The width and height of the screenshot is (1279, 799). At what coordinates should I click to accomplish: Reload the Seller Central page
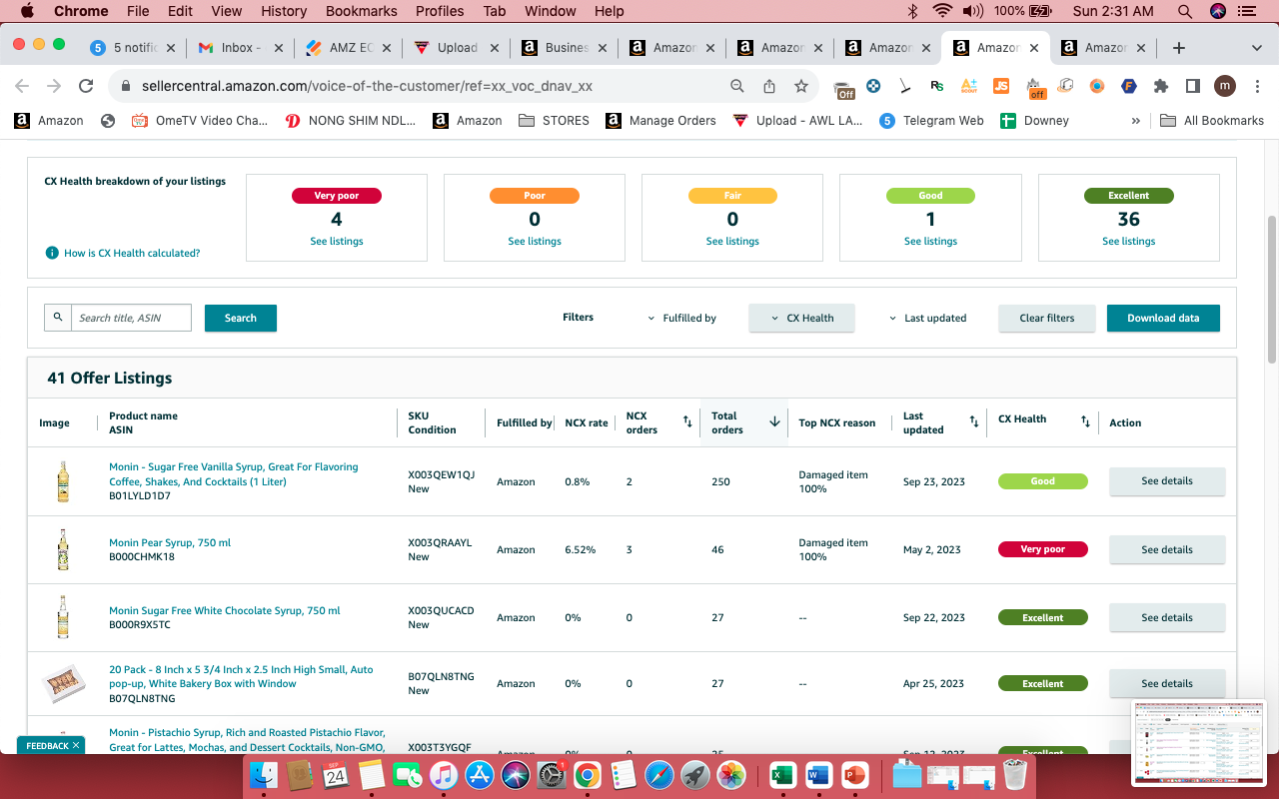(x=86, y=86)
